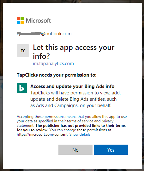The height and width of the screenshot is (171, 144).
Task: Click the TC app icon tile
Action: [23, 51]
